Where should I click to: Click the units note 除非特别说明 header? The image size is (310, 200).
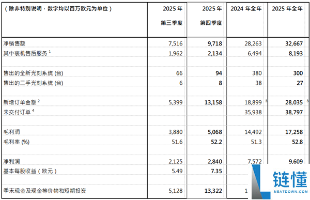58,9
